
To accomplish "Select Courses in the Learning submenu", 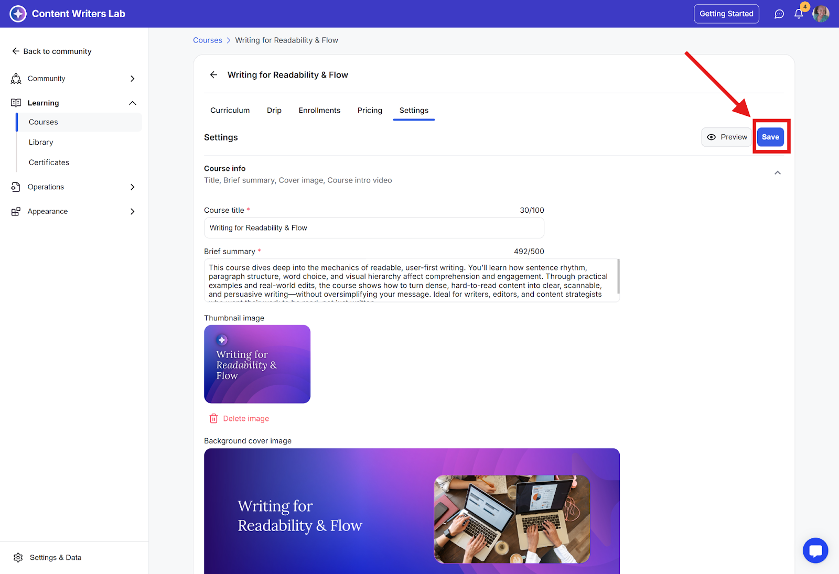I will pos(79,122).
